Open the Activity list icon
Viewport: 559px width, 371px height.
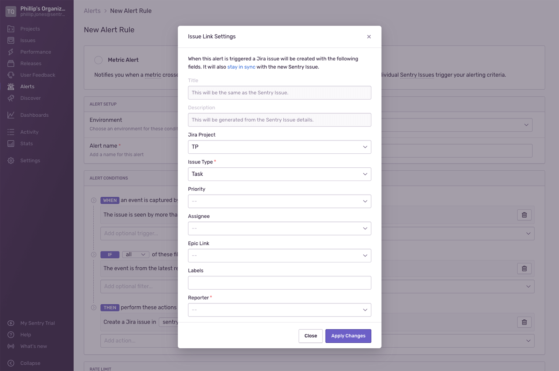point(11,132)
